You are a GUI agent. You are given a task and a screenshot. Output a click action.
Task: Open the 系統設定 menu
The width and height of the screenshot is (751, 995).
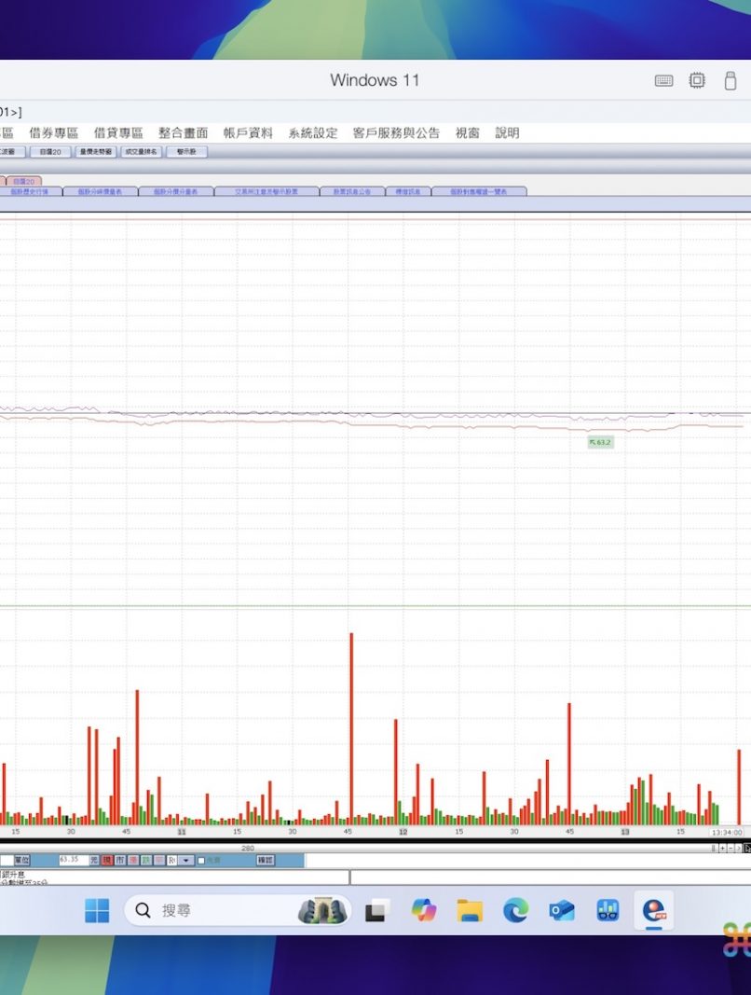tap(312, 133)
